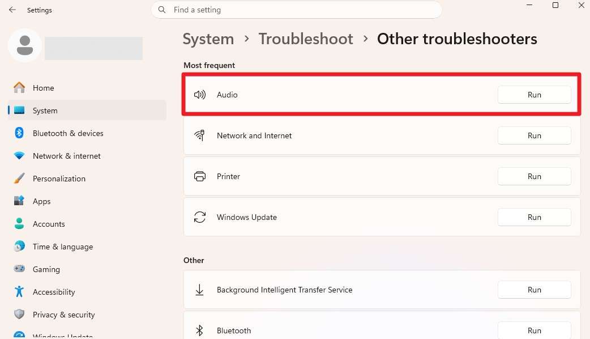590x339 pixels.
Task: Run the Printer troubleshooter
Action: click(x=535, y=176)
